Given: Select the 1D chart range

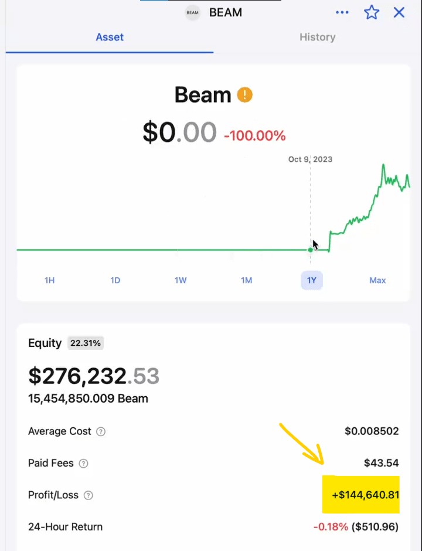Looking at the screenshot, I should click(x=115, y=280).
